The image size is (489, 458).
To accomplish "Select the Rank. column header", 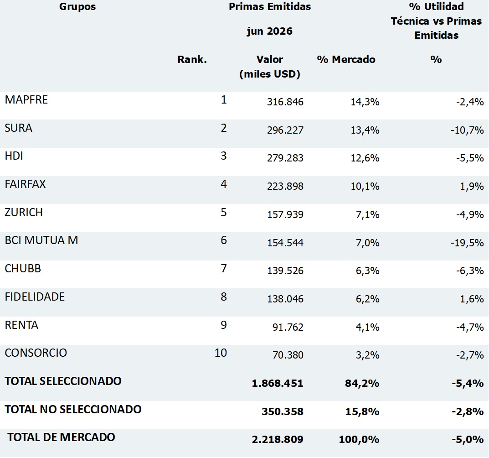I will point(192,60).
